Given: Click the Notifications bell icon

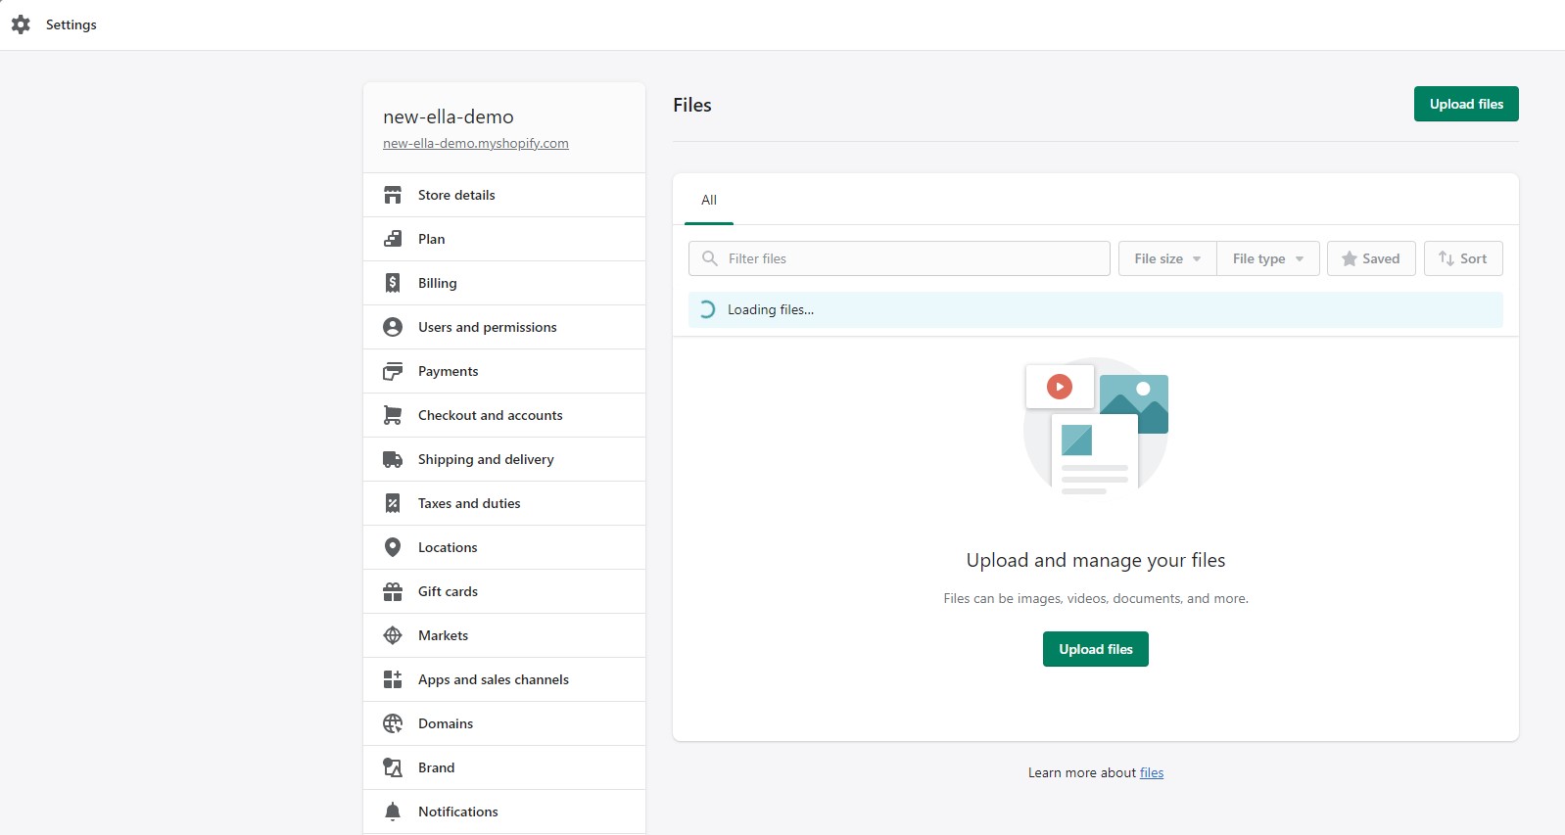Looking at the screenshot, I should (x=393, y=812).
